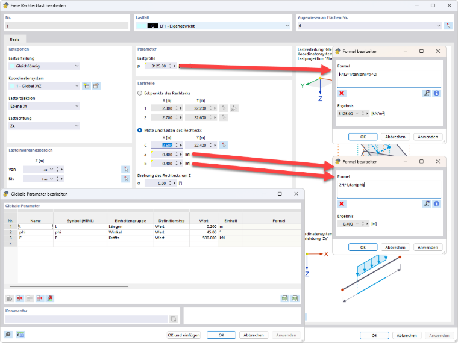458x343 pixels.
Task: Click graphical pick icon for center point C
Action: 224,145
